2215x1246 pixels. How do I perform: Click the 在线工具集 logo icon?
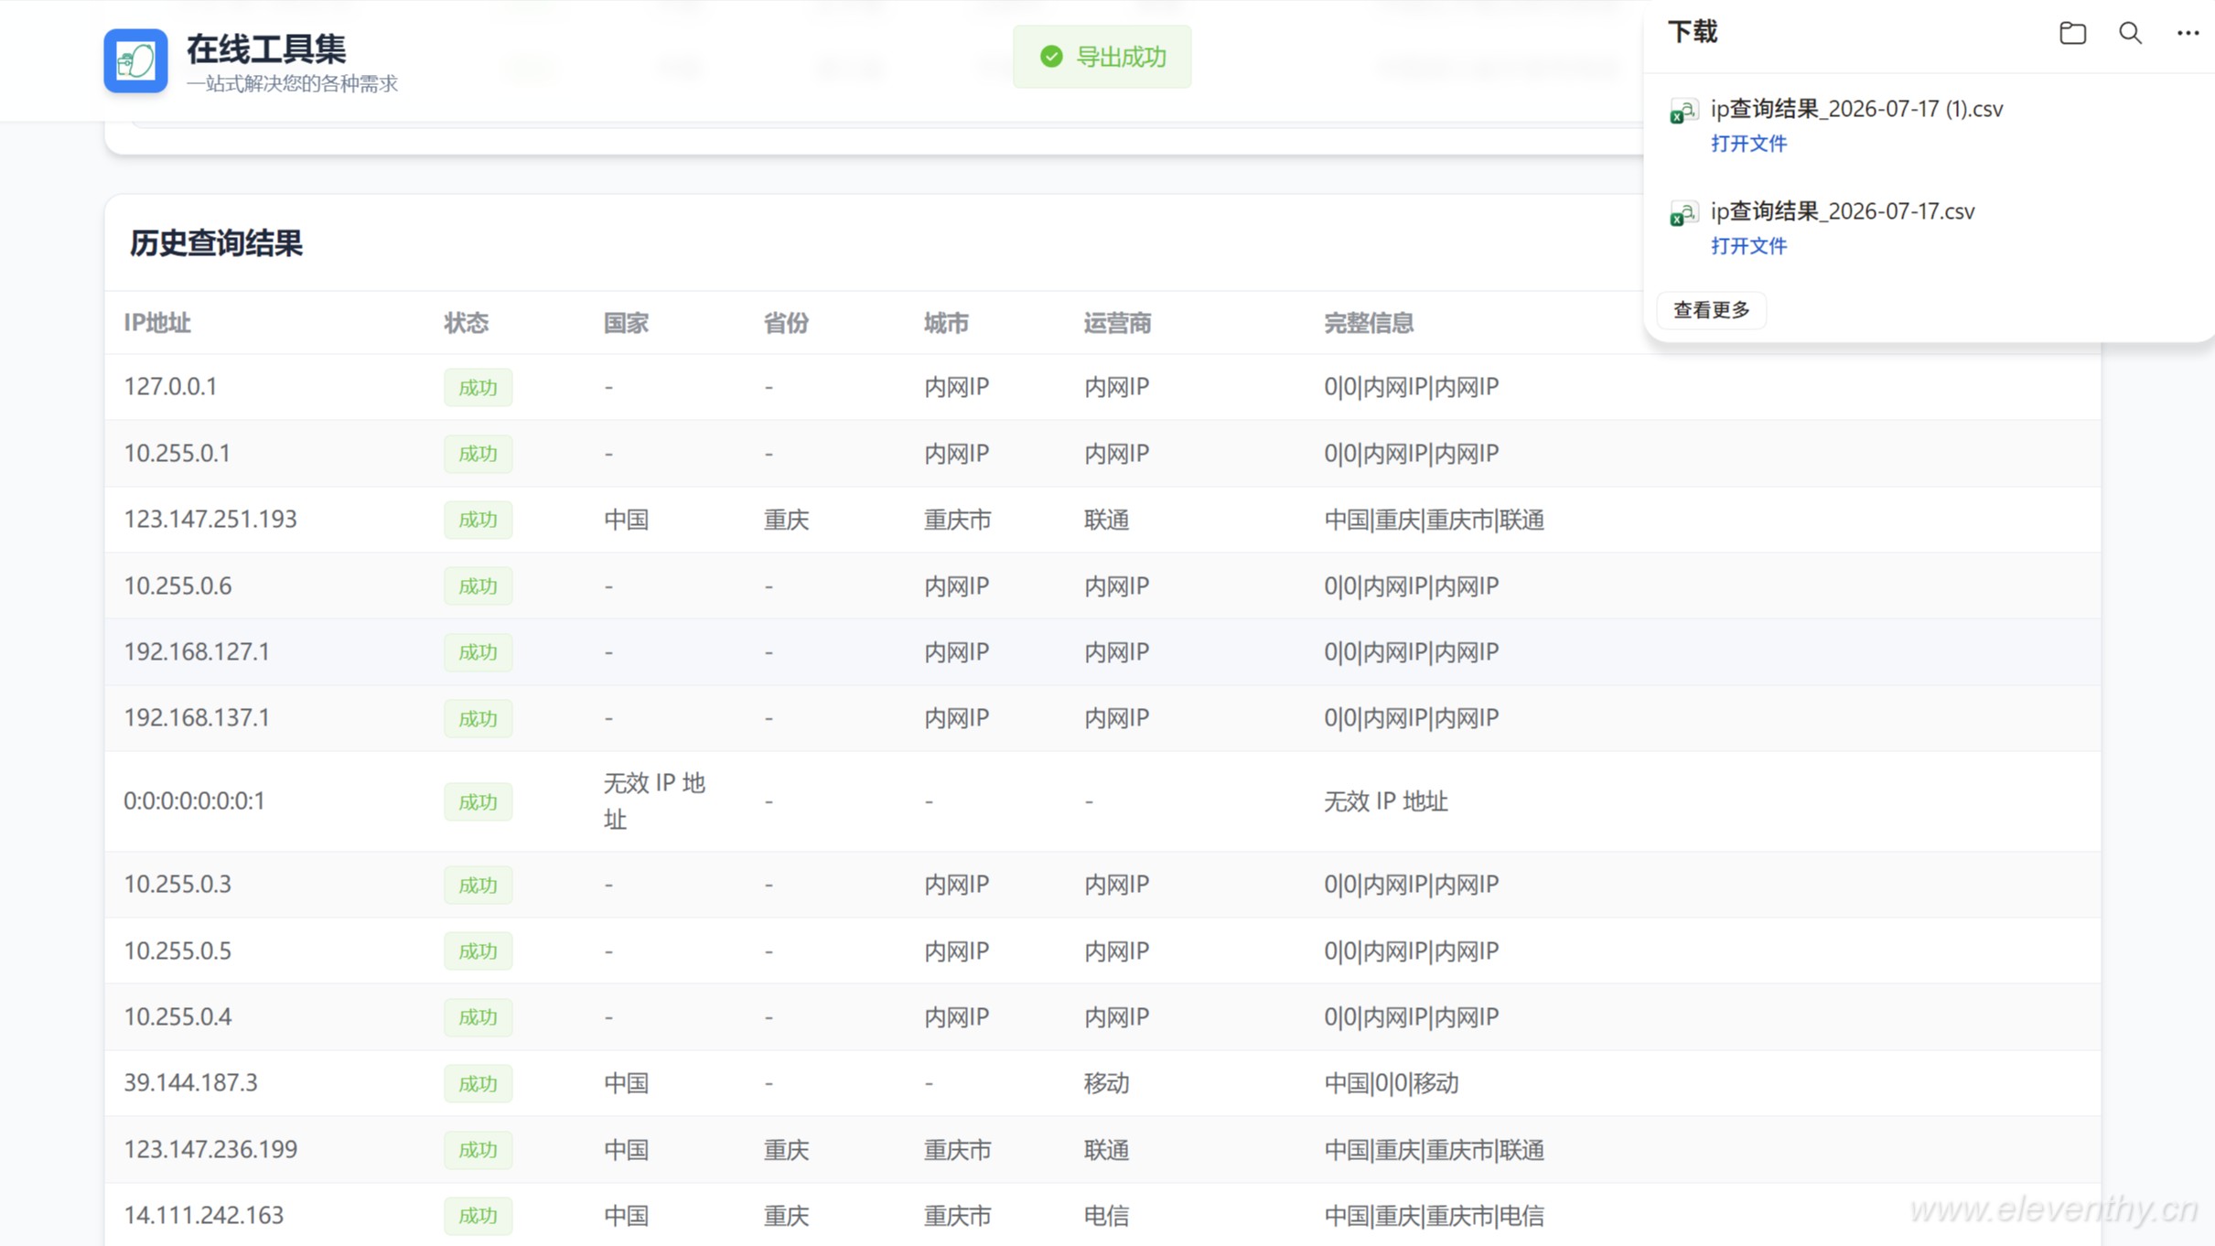pos(135,60)
